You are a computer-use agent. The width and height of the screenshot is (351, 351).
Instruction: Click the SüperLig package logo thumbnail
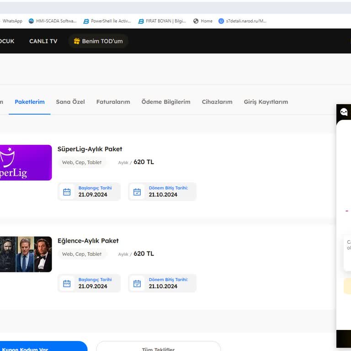(26, 163)
